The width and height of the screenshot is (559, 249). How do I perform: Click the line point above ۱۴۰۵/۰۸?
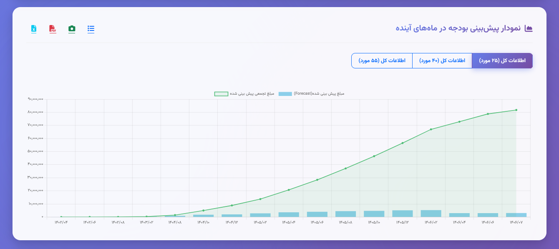coord(346,169)
